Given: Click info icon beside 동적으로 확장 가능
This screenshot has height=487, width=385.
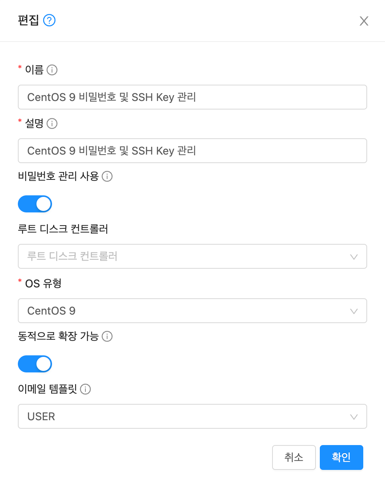Looking at the screenshot, I should pyautogui.click(x=107, y=336).
